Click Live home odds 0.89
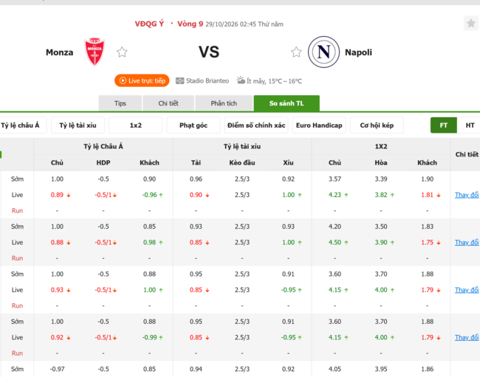Viewport: 480px width, 377px height. pyautogui.click(x=57, y=195)
